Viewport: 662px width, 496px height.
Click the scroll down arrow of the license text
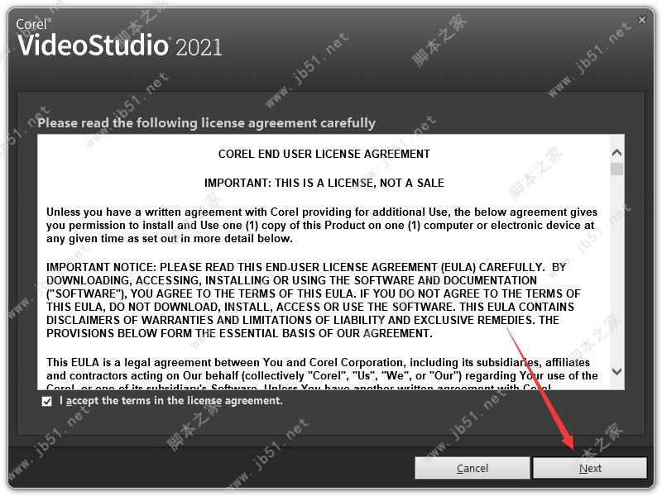click(616, 371)
